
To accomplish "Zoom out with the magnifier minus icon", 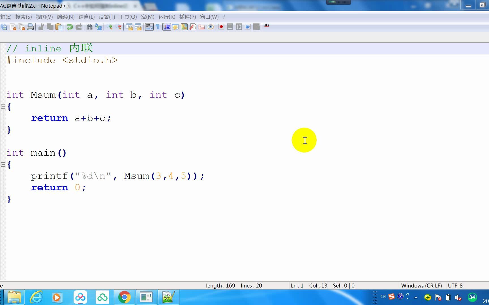I will (x=118, y=27).
